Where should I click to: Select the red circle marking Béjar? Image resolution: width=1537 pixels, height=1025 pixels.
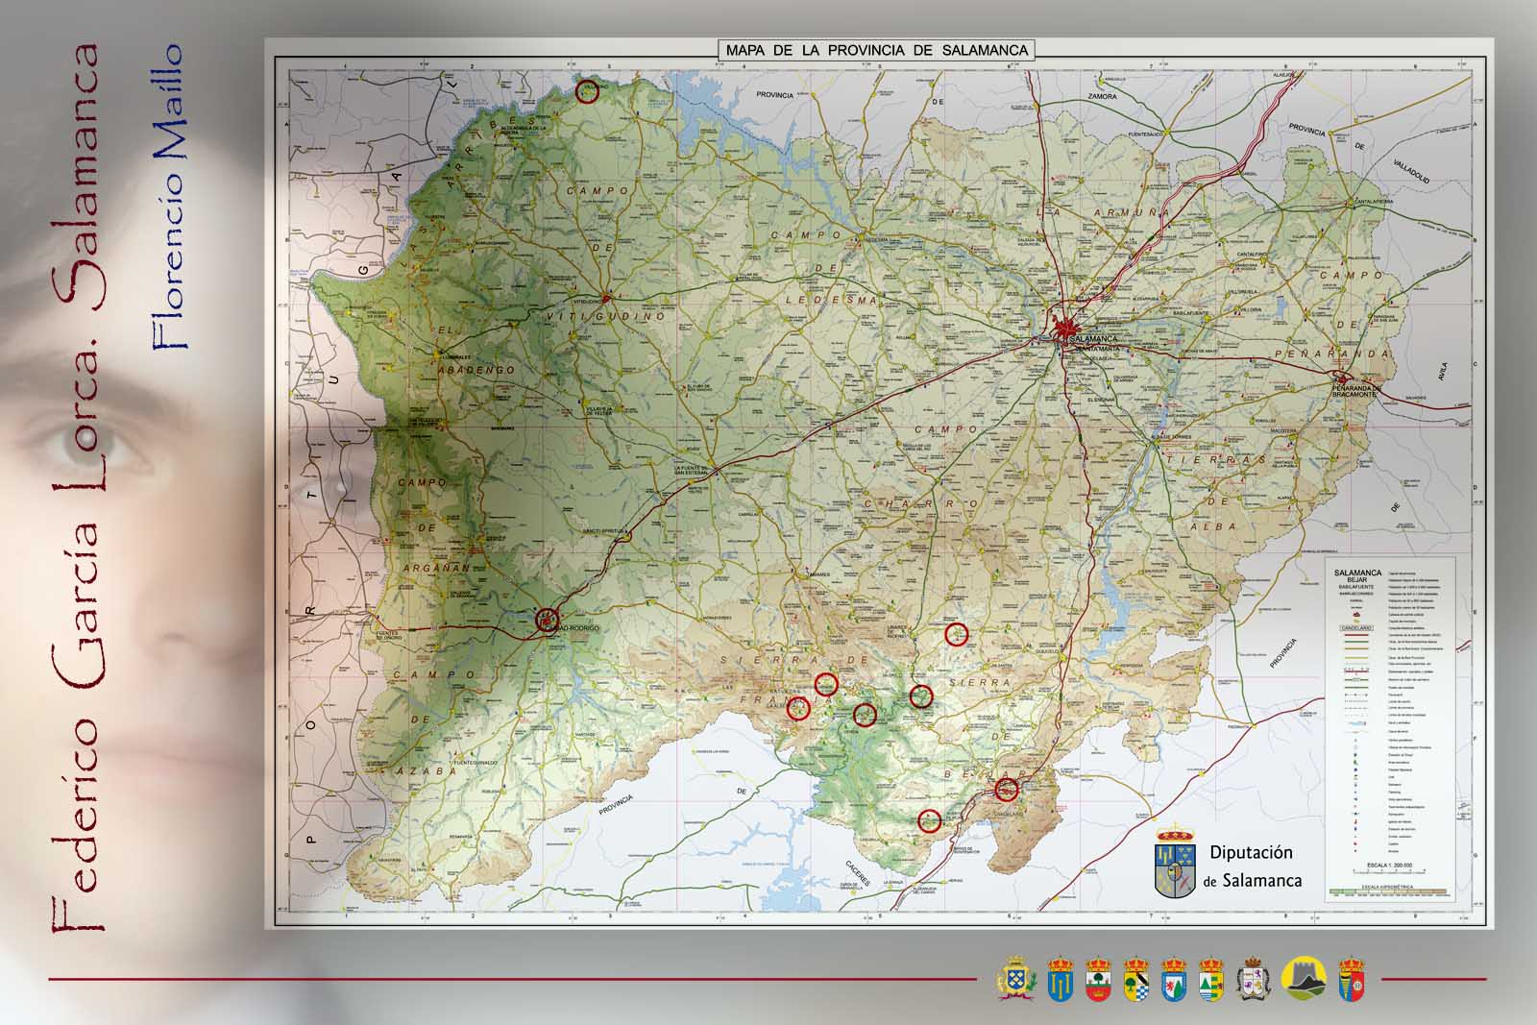click(x=1006, y=790)
